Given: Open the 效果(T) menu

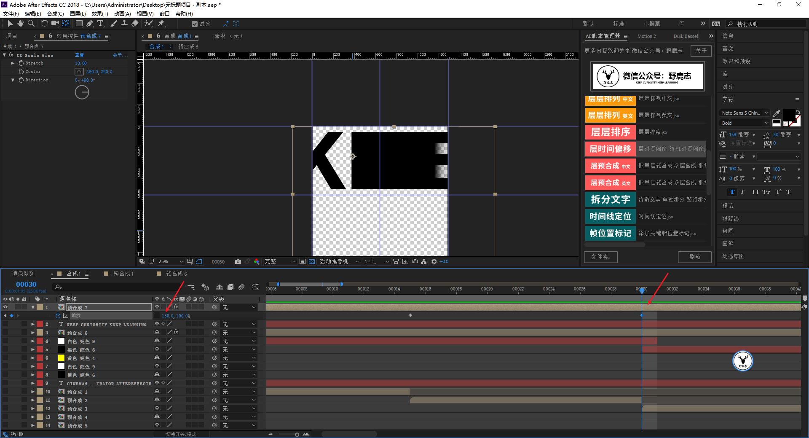Looking at the screenshot, I should (x=100, y=13).
